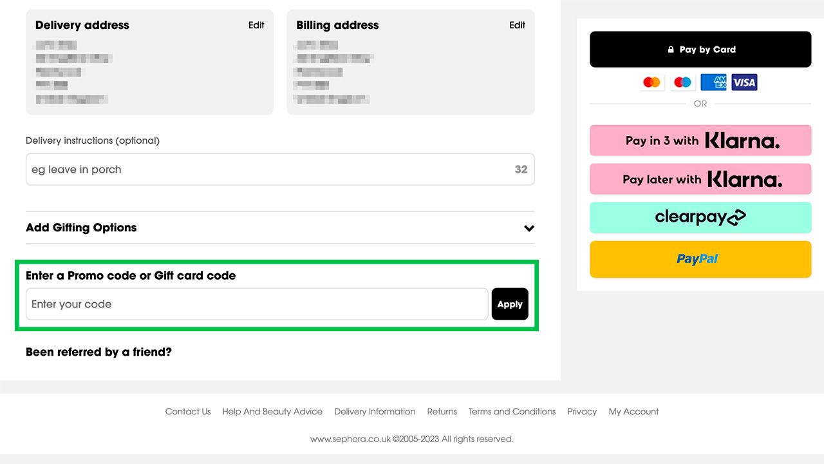This screenshot has width=824, height=464.
Task: Click the www.sephora.co.uk copyright text
Action: point(412,439)
